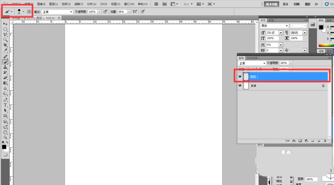Hide the 背景 layer via eye icon
The image size is (334, 185).
click(240, 86)
